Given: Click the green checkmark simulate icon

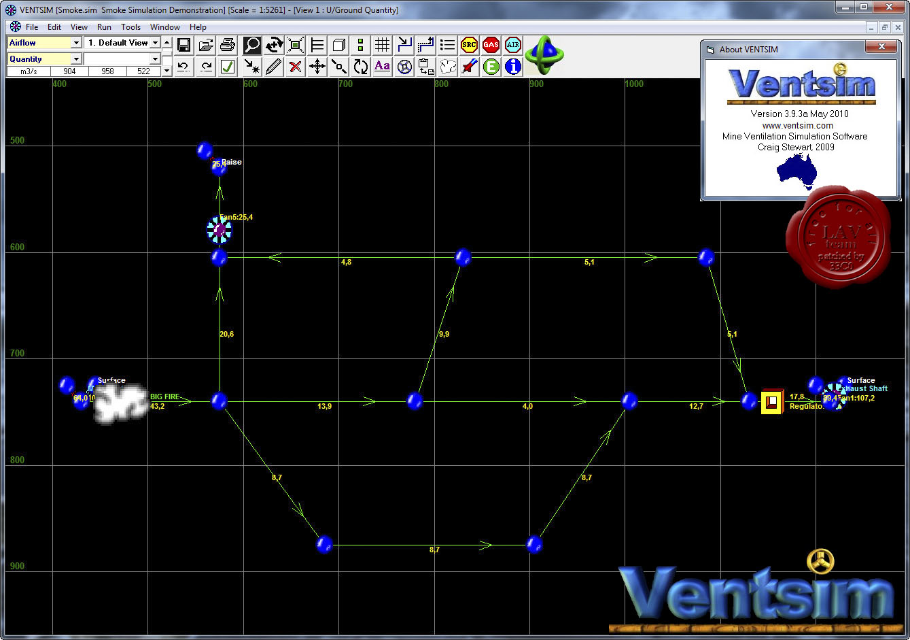Looking at the screenshot, I should tap(228, 67).
